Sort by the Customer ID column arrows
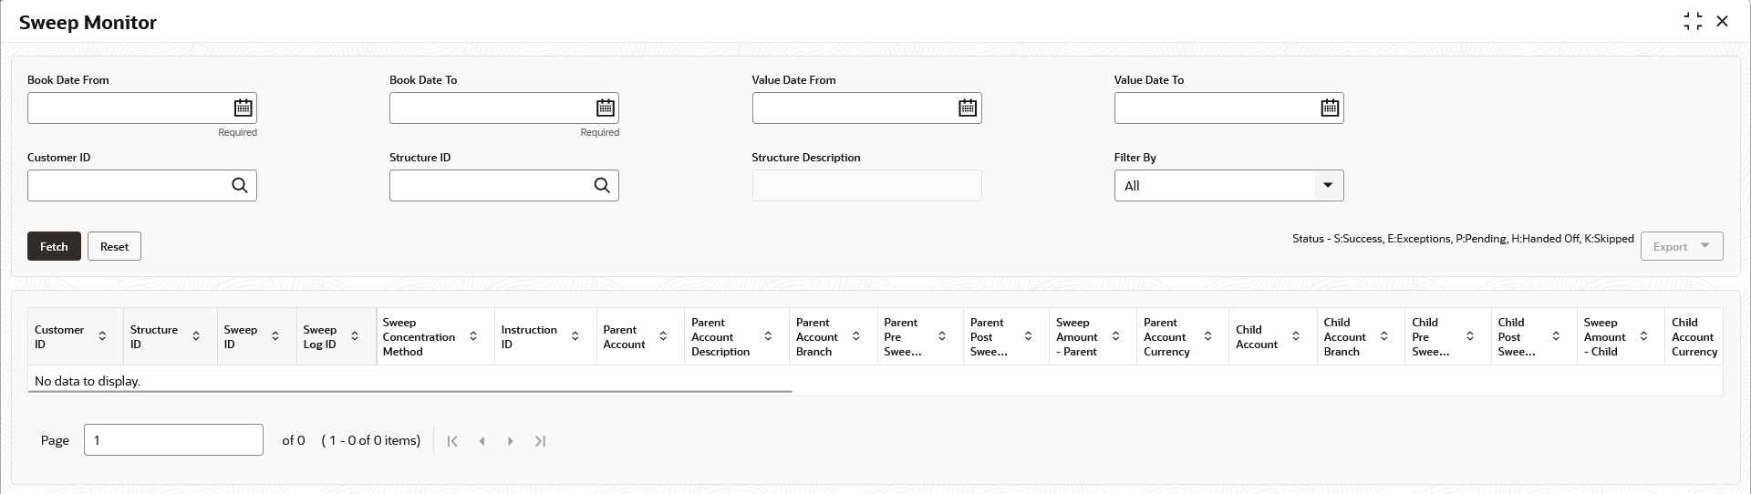Viewport: 1751px width, 494px height. tap(102, 336)
